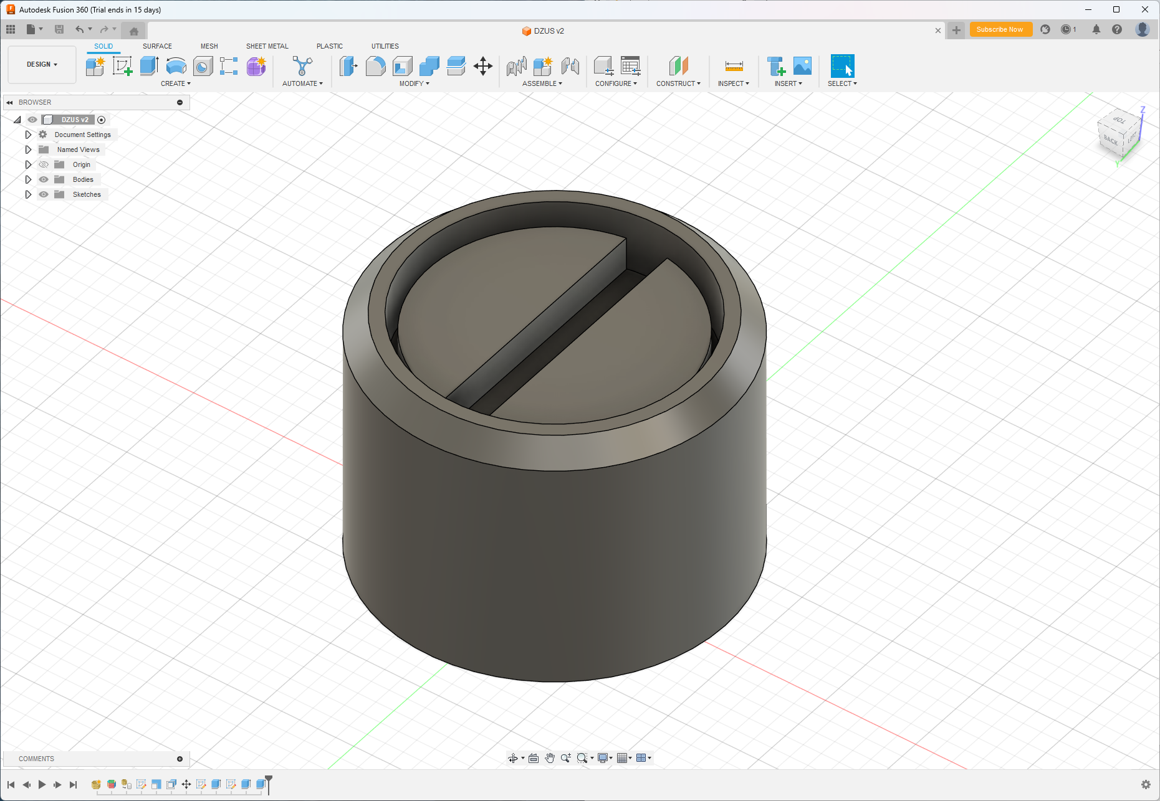The image size is (1160, 801).
Task: Open the Job Status clock icon
Action: click(x=1067, y=29)
